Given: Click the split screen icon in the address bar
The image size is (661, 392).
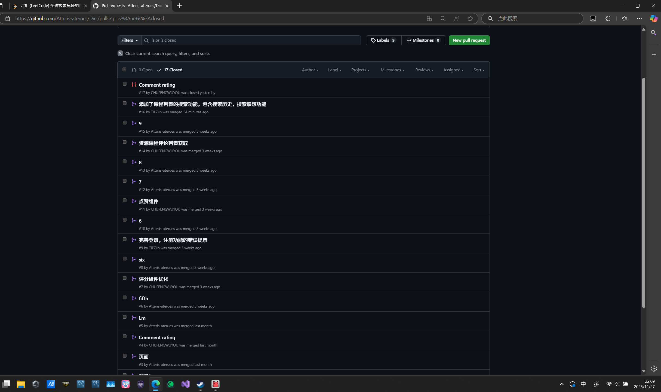Looking at the screenshot, I should coord(429,18).
